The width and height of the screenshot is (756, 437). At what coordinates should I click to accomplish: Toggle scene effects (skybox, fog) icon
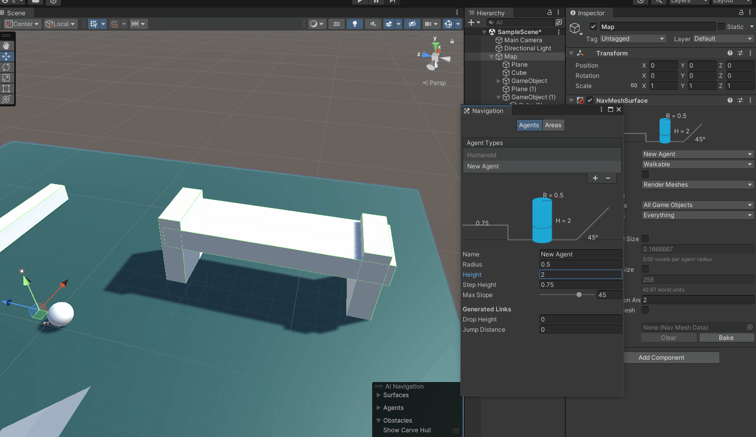pos(389,24)
